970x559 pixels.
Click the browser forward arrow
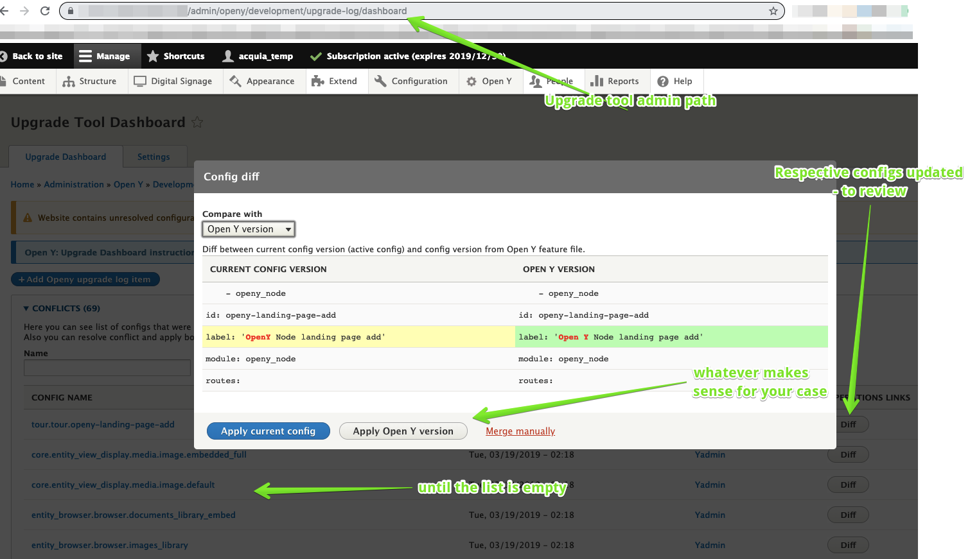(24, 11)
